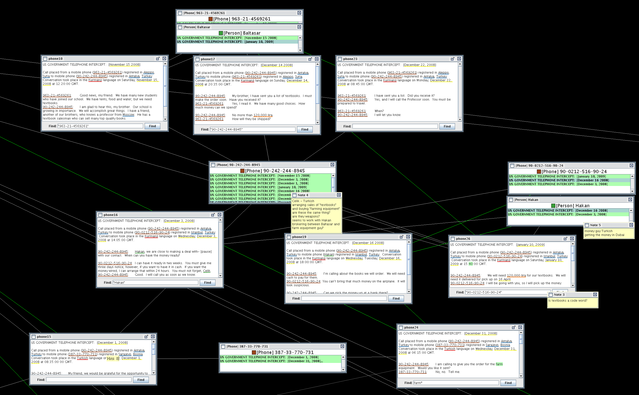Click the phone15 title bar document icon

(x=33, y=337)
